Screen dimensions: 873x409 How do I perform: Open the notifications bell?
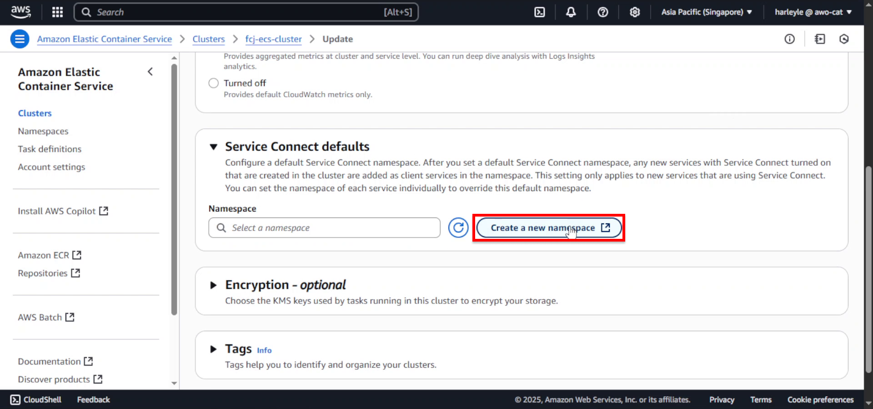click(x=571, y=12)
